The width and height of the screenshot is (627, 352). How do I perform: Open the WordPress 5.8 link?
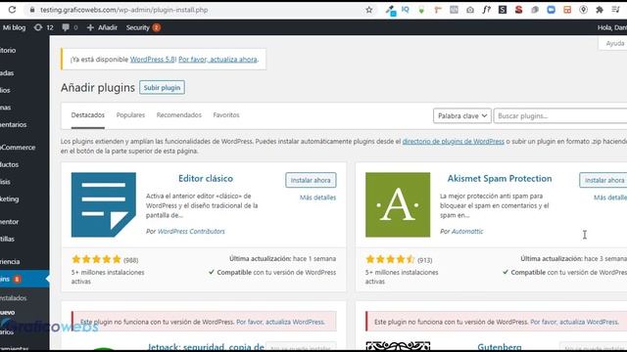[x=153, y=59]
